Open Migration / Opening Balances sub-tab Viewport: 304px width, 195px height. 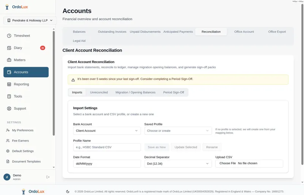(135, 92)
